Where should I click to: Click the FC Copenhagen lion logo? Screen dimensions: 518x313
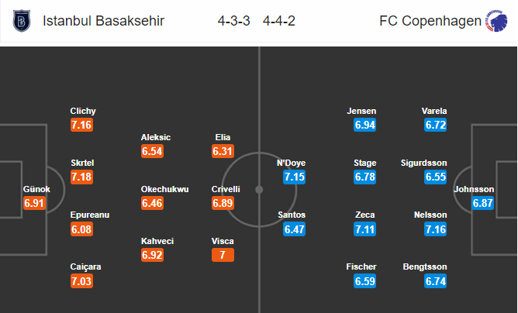(x=496, y=21)
